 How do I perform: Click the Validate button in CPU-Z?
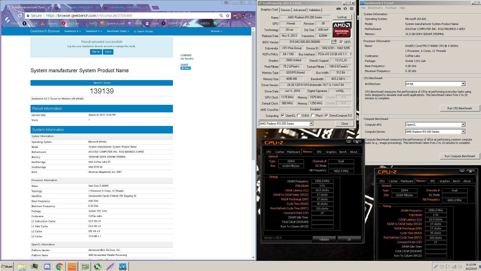[324, 240]
